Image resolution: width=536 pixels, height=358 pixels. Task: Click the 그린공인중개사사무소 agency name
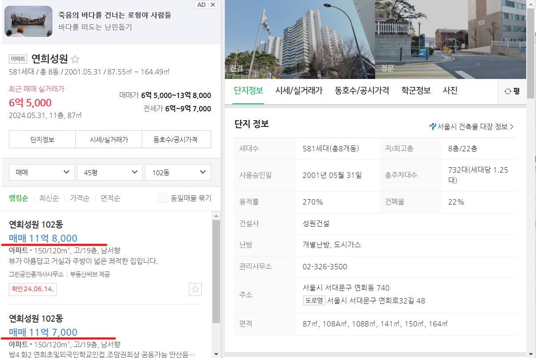point(36,274)
